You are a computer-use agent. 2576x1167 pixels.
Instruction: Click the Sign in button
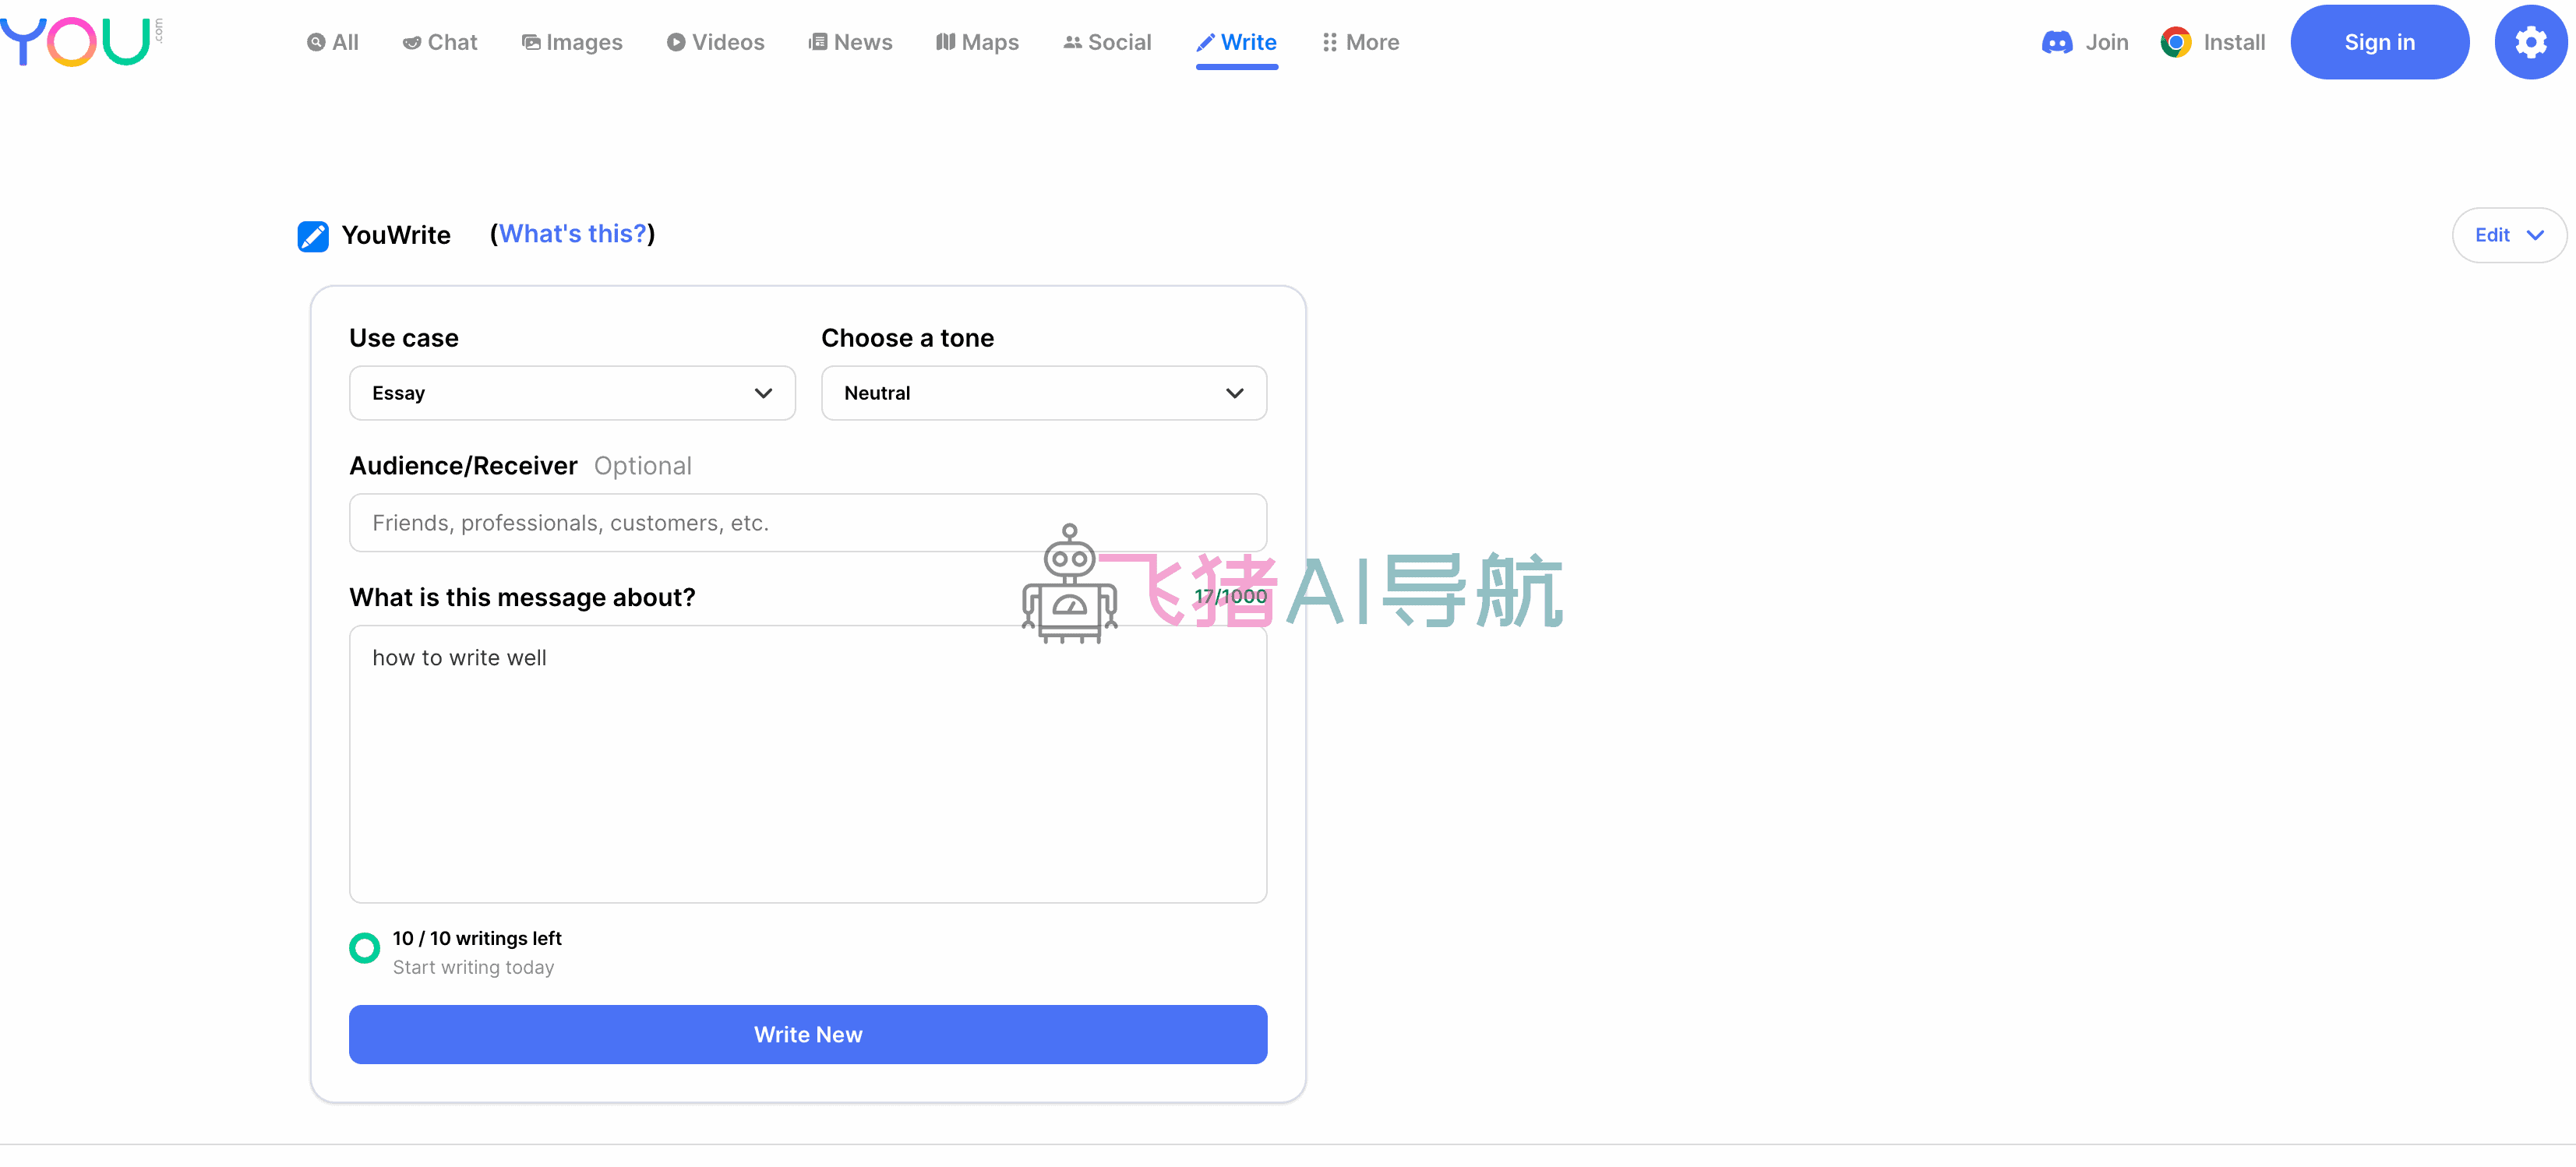2380,42
